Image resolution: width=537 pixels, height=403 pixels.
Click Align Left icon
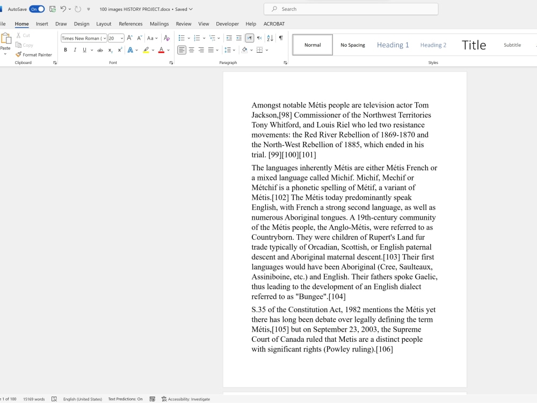pos(182,50)
